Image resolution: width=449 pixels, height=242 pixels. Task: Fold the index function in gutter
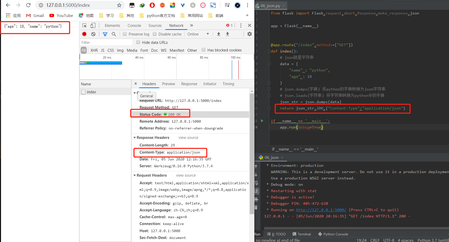tap(269, 51)
